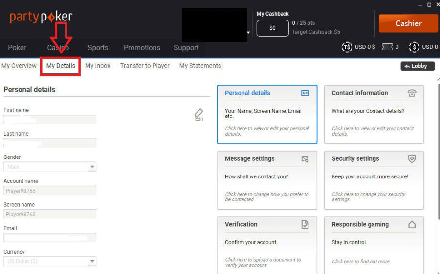Click the Security settings shield icon
The height and width of the screenshot is (274, 440).
[x=412, y=159]
